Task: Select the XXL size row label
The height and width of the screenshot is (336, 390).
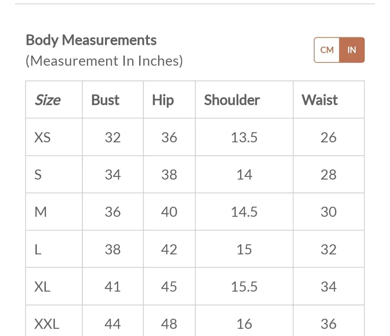Action: [47, 324]
